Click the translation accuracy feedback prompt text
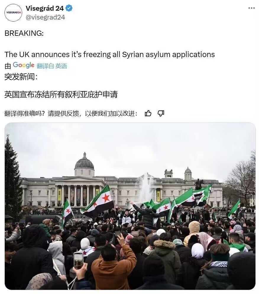 click(71, 114)
